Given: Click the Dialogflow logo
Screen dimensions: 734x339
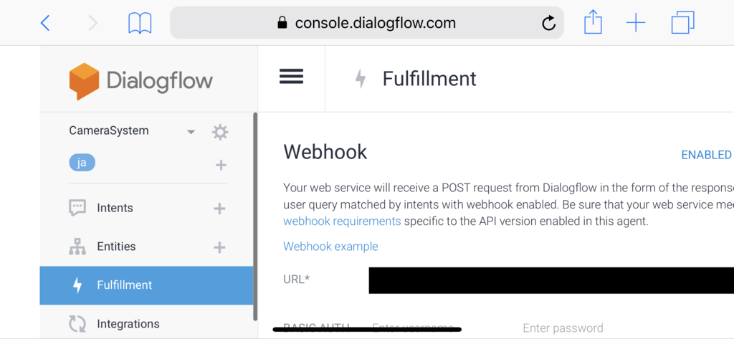Looking at the screenshot, I should pyautogui.click(x=141, y=81).
